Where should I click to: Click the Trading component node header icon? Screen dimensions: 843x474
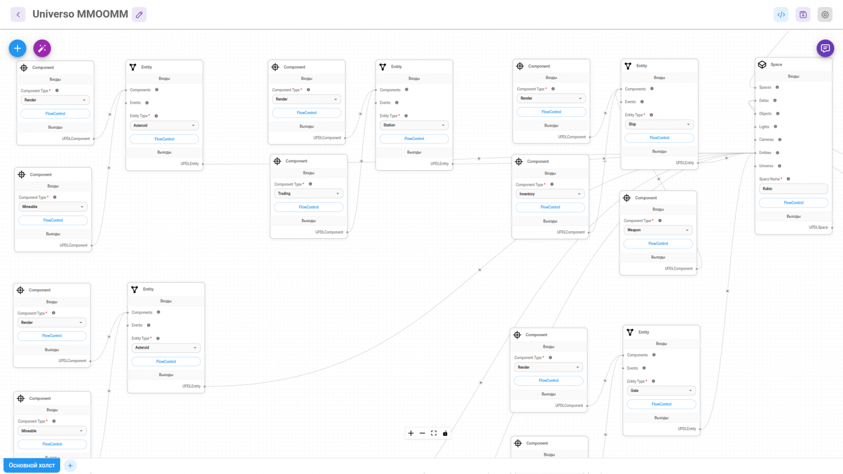[277, 161]
